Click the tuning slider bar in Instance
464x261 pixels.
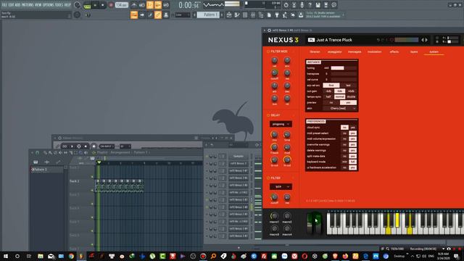(x=344, y=68)
